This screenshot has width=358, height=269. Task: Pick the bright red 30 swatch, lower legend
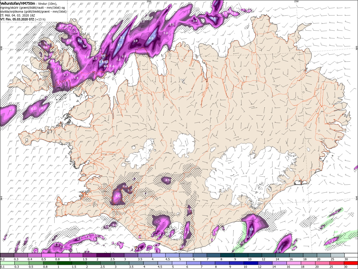[351, 263]
